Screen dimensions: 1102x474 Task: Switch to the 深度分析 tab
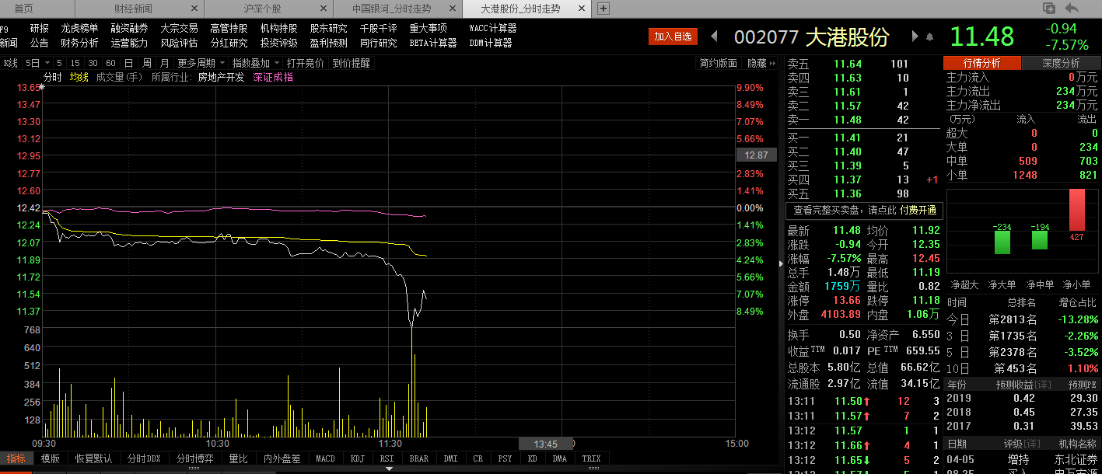click(1061, 63)
